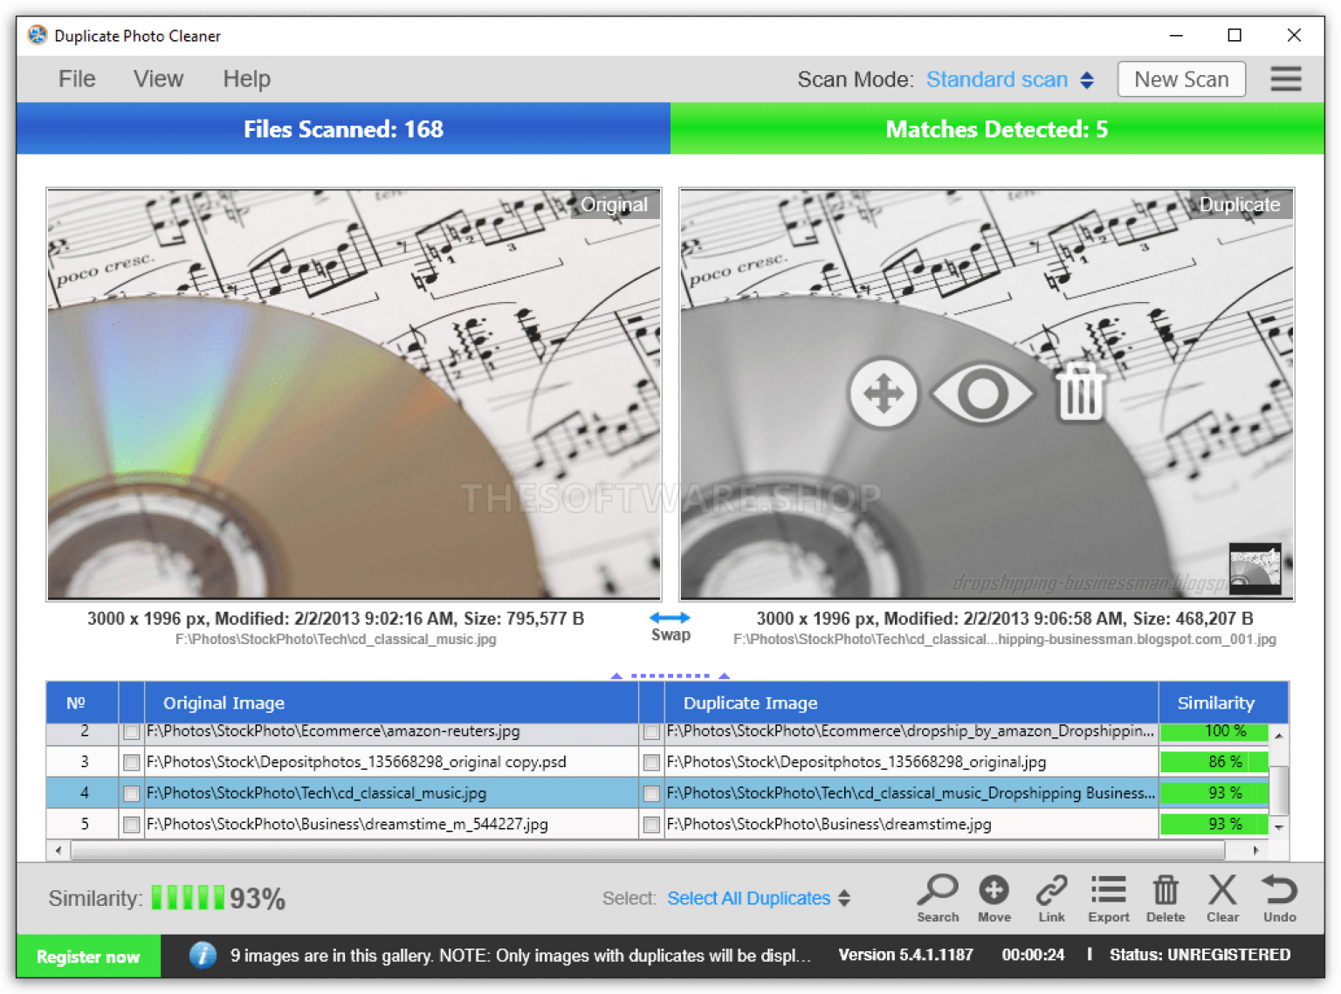Click the small thumbnail on duplicate preview
The height and width of the screenshot is (994, 1341).
point(1255,568)
